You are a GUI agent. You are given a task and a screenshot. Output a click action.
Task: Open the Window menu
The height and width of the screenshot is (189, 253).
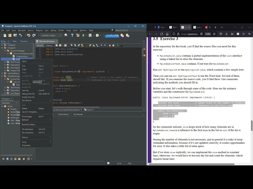point(83,30)
